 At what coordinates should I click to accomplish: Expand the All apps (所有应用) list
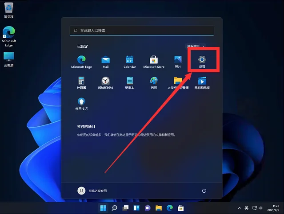196,46
